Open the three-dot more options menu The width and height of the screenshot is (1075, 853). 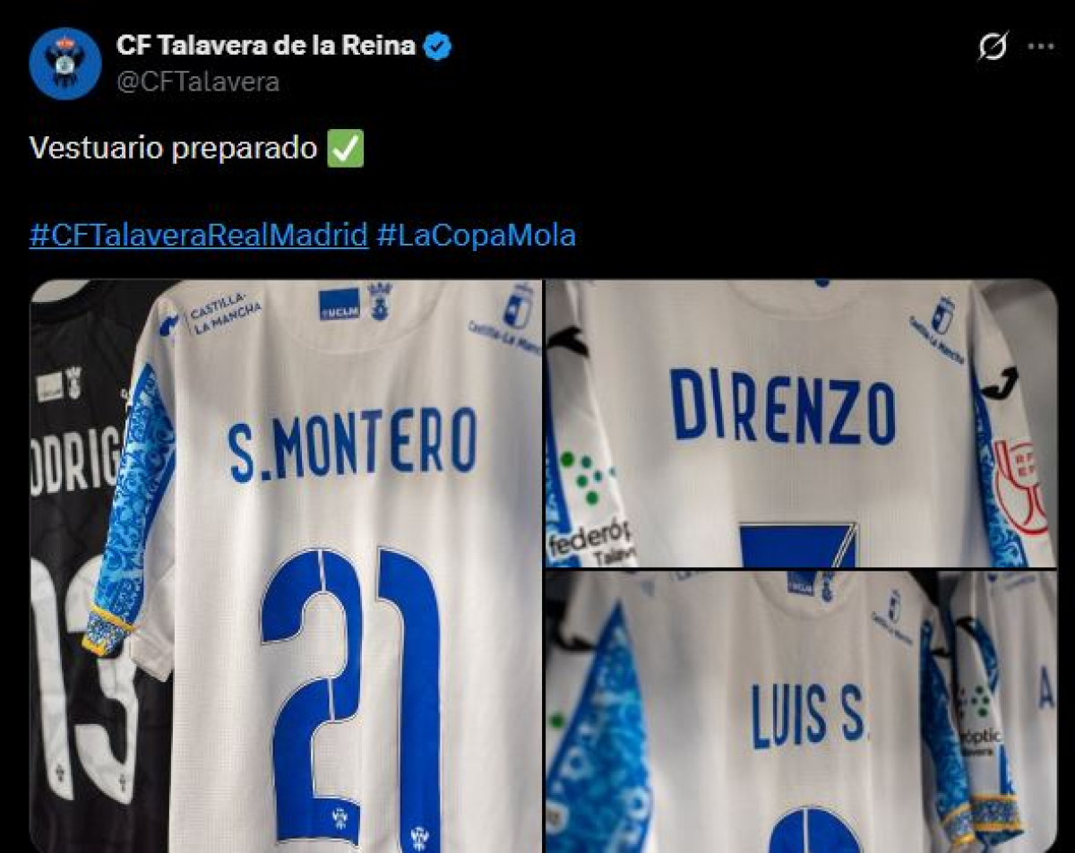1041,46
